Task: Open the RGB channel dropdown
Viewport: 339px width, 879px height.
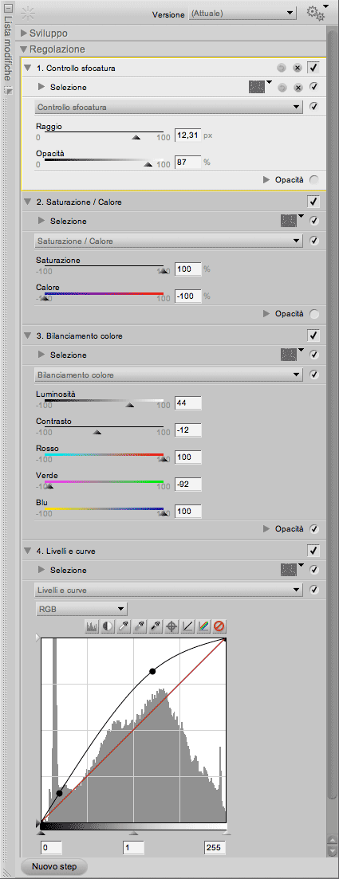Action: (x=81, y=609)
